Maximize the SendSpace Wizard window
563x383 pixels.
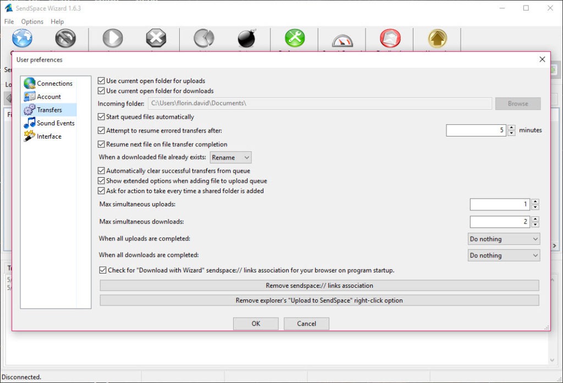coord(526,8)
